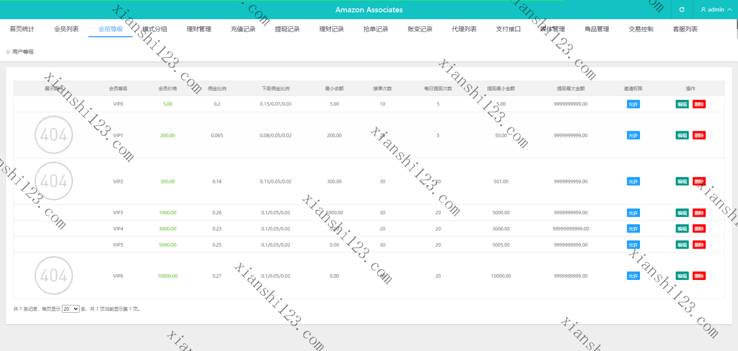Screen dimensions: 738x351
Task: Open the 账变记录 tab
Action: pyautogui.click(x=420, y=29)
